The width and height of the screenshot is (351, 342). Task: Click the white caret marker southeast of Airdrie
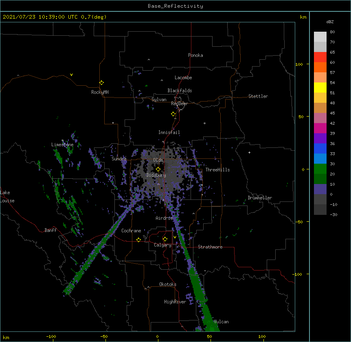(x=194, y=214)
